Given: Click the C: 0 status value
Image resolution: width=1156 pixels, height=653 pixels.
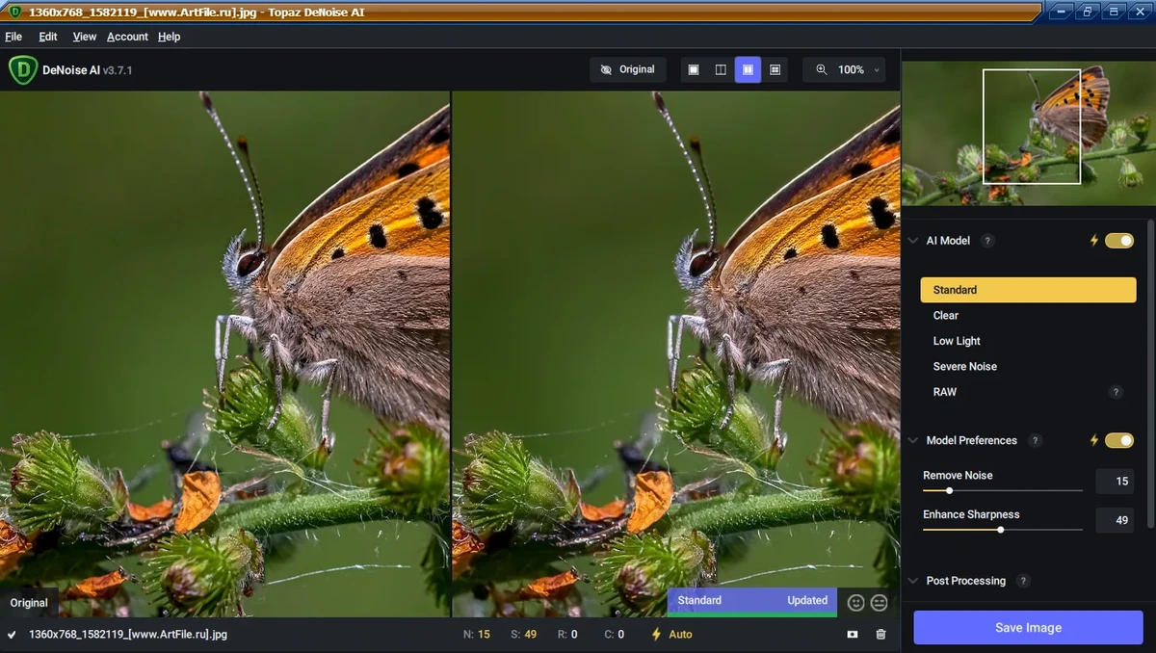Looking at the screenshot, I should pos(614,635).
